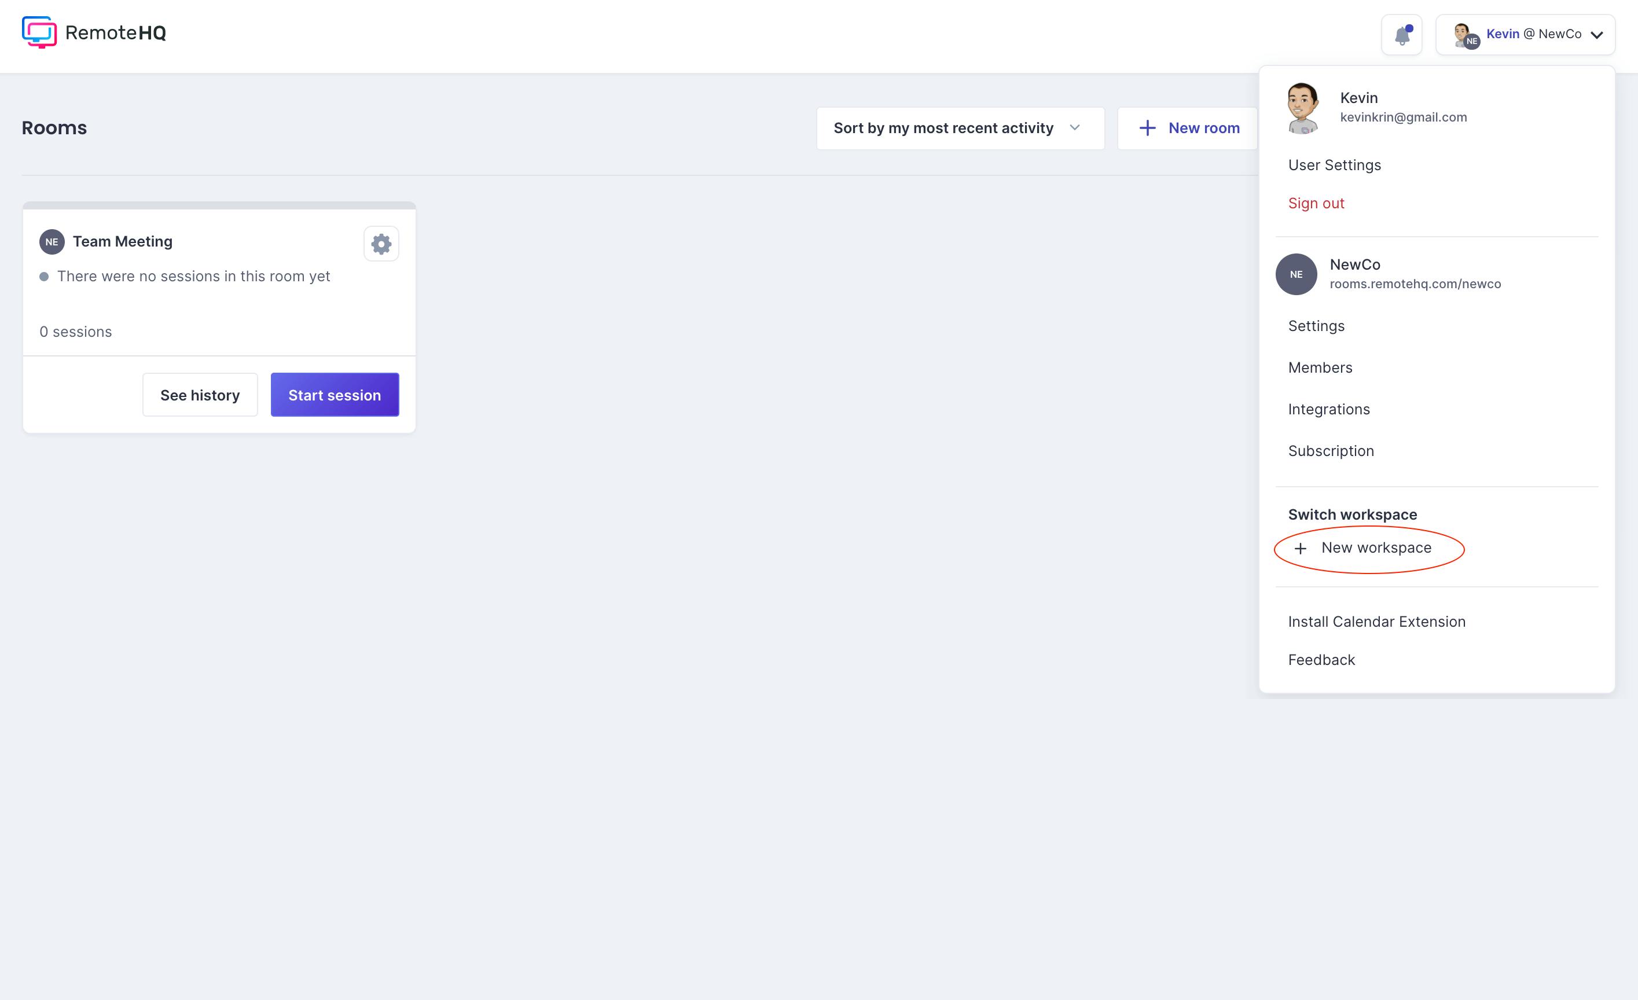Open User Settings from the menu
The width and height of the screenshot is (1638, 1000).
pyautogui.click(x=1334, y=165)
